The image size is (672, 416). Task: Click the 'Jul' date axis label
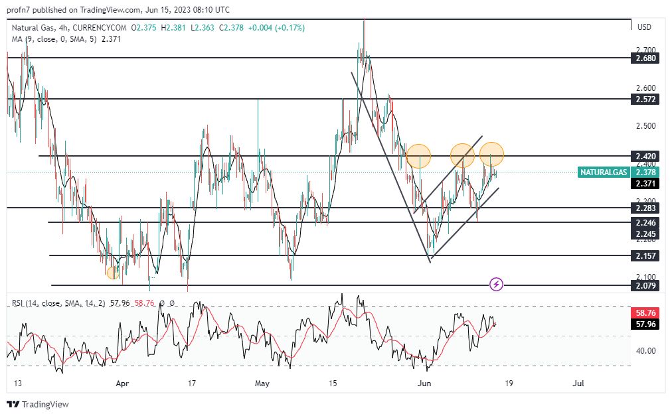578,383
